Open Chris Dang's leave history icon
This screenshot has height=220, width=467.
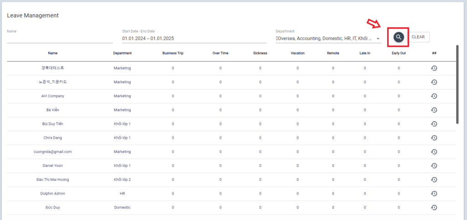coord(434,138)
